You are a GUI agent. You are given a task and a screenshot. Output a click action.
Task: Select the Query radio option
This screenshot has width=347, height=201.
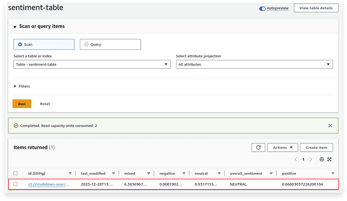pyautogui.click(x=110, y=44)
